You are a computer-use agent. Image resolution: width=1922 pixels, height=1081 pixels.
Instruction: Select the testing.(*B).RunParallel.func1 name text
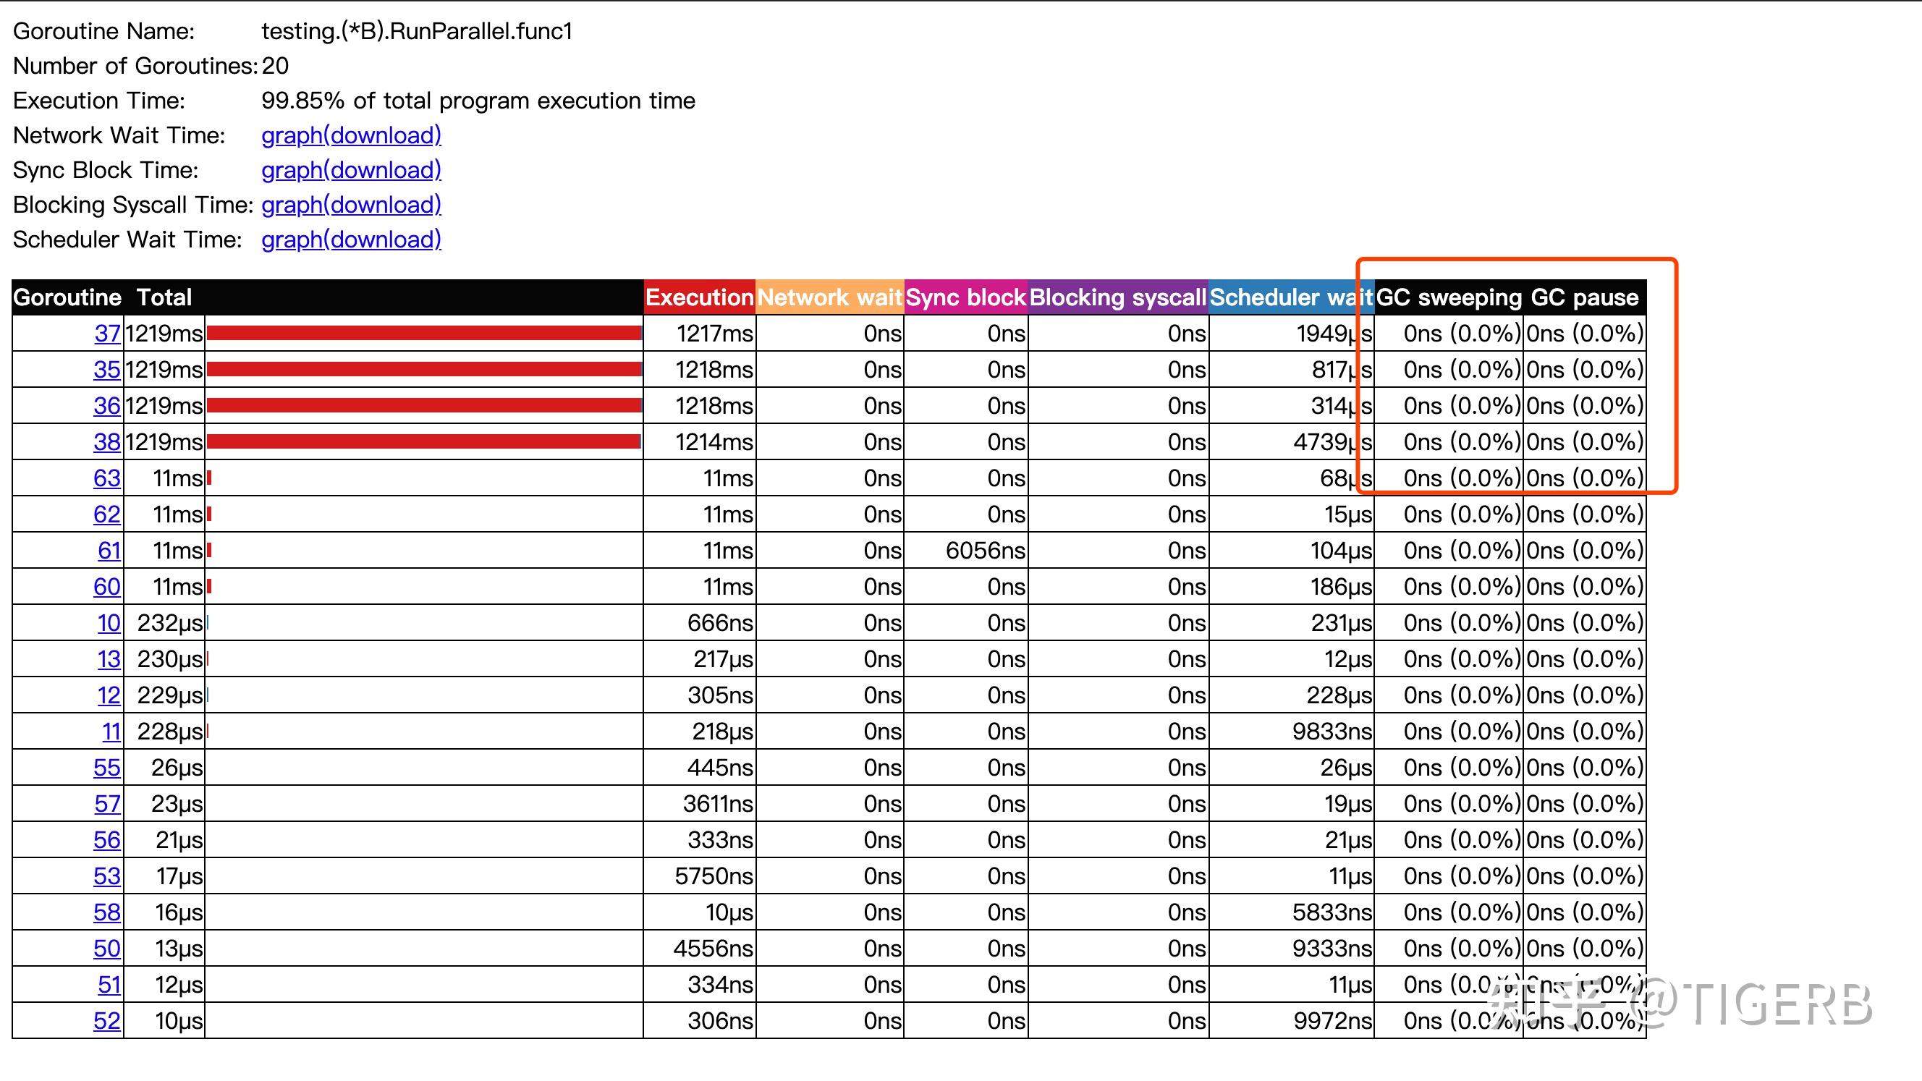[416, 31]
